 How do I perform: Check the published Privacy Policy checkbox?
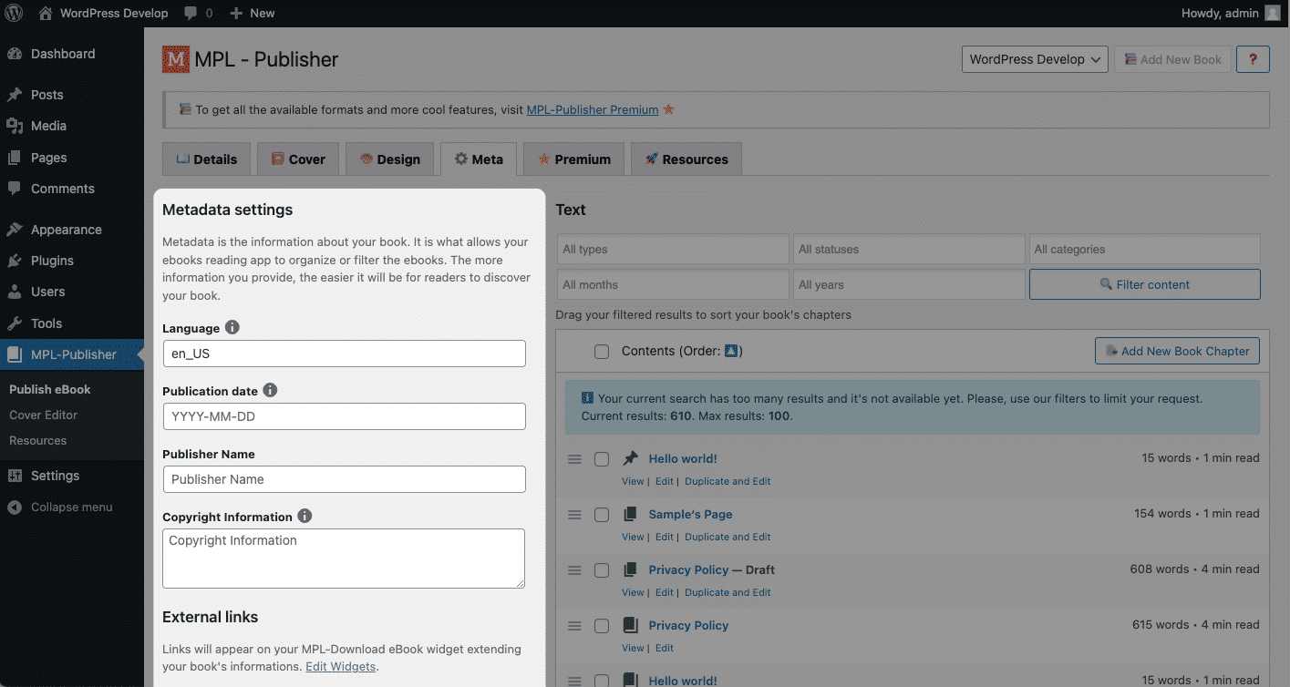coord(602,626)
